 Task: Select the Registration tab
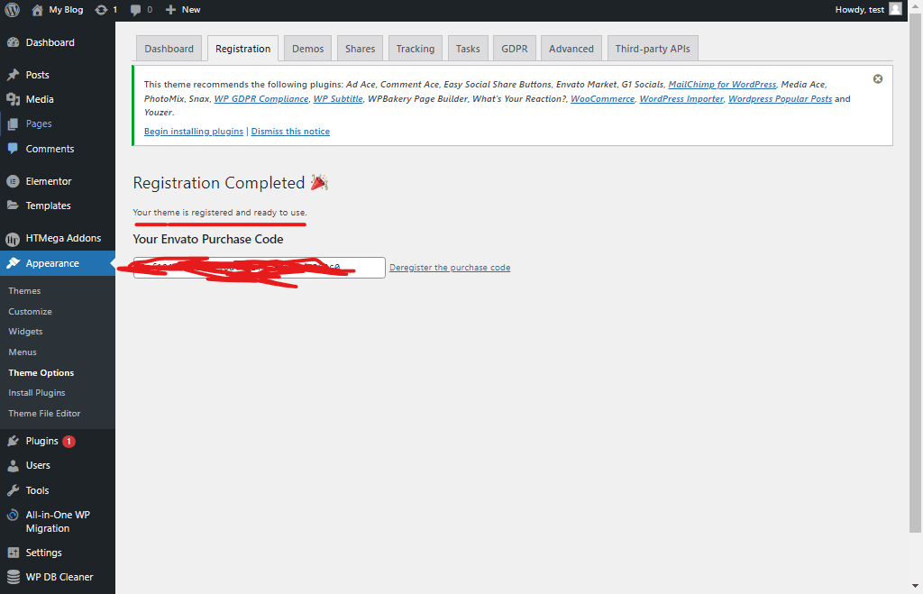(242, 49)
